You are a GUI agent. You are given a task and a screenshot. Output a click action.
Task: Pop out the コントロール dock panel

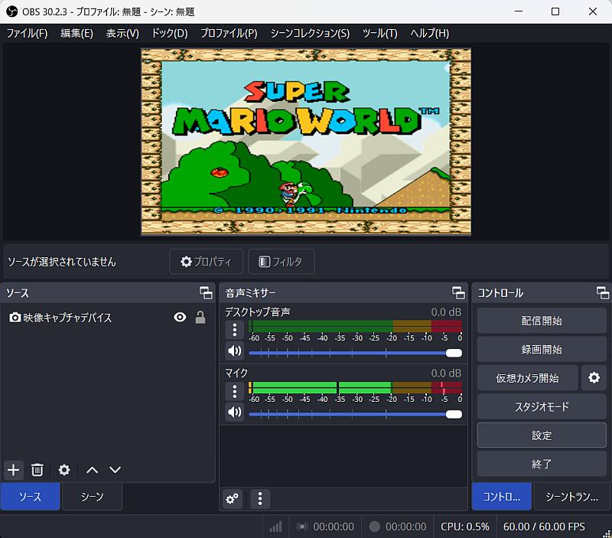click(603, 293)
